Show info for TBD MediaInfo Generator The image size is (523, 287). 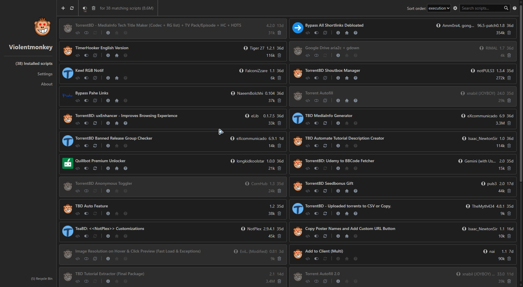(338, 123)
